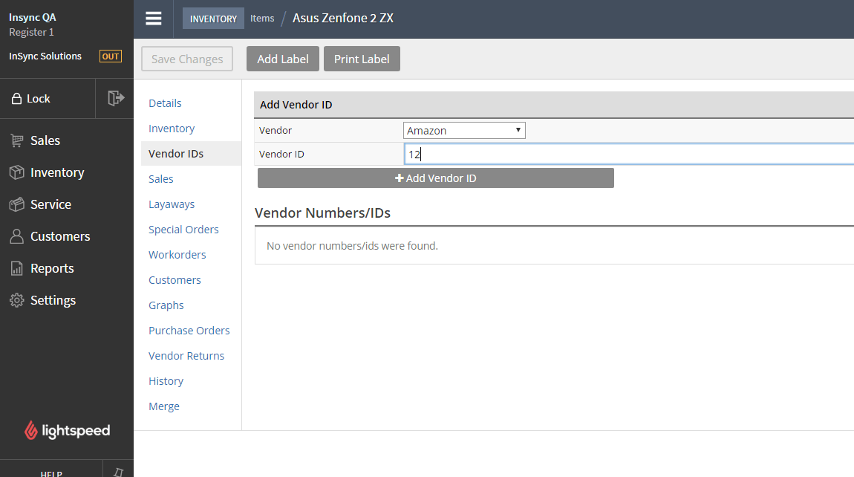Click the logout icon next to Lock

click(115, 98)
